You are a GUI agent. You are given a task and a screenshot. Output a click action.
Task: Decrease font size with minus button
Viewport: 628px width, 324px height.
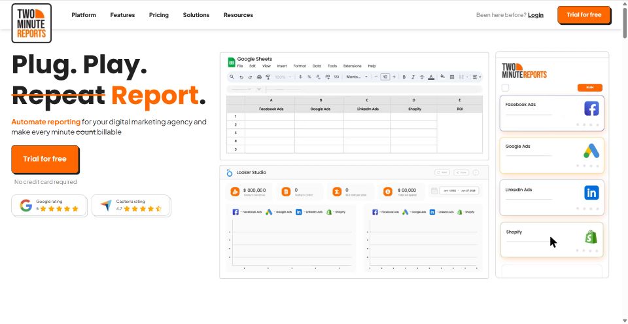pyautogui.click(x=376, y=77)
